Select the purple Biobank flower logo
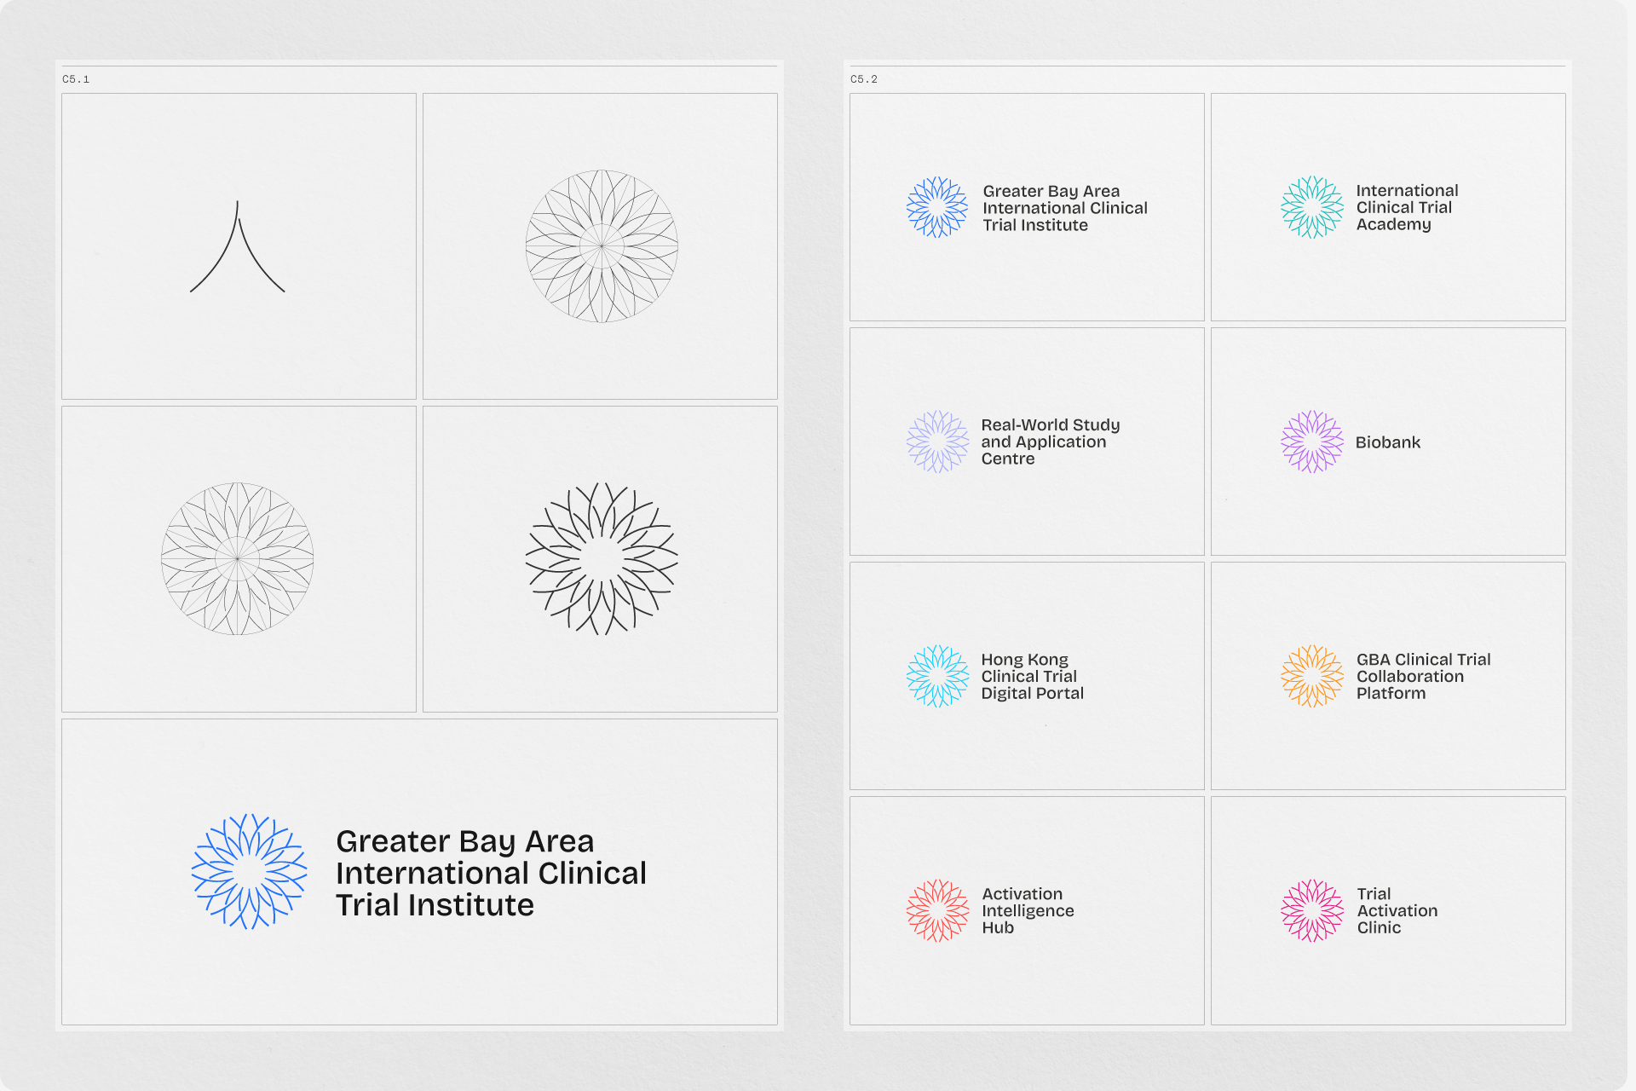 (1312, 442)
